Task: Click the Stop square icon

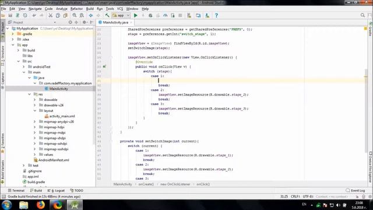Action: click(180, 16)
